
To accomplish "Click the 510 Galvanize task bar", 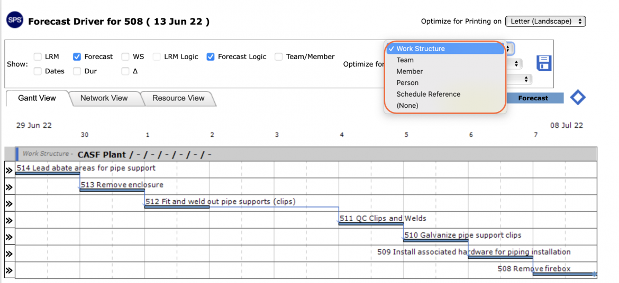I will click(x=436, y=240).
